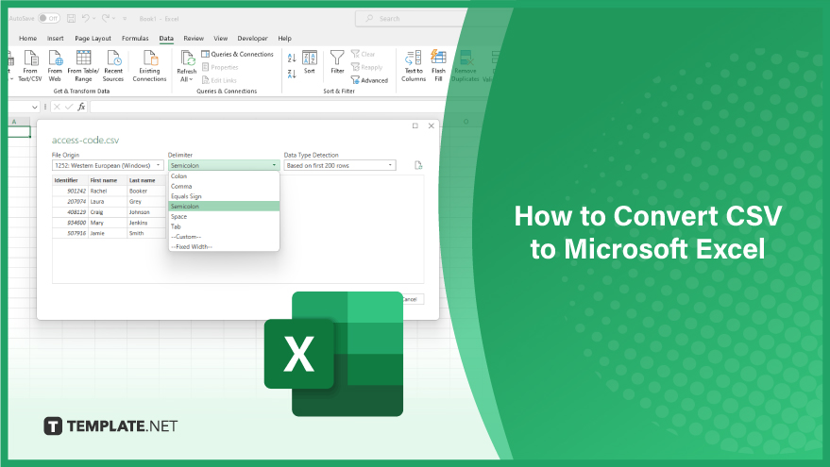Choose Equals Sign delimiter option
The image size is (830, 467).
pos(224,196)
